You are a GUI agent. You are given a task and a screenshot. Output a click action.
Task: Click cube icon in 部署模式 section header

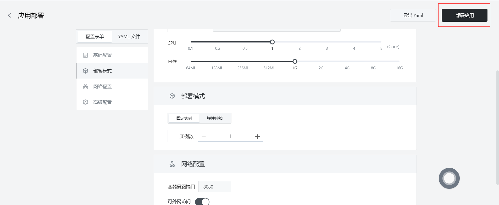172,96
